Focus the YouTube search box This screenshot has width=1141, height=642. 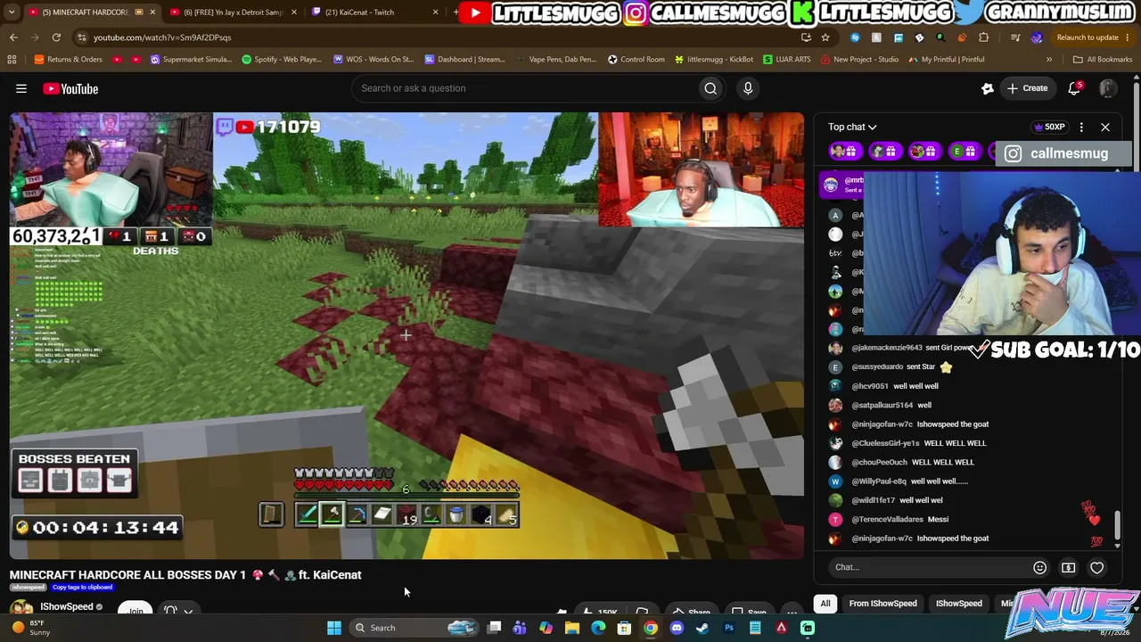[x=526, y=88]
